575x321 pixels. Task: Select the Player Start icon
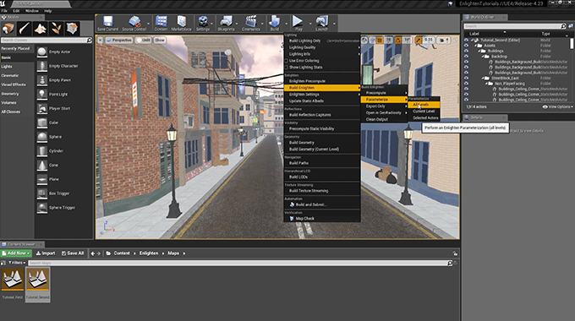(42, 108)
